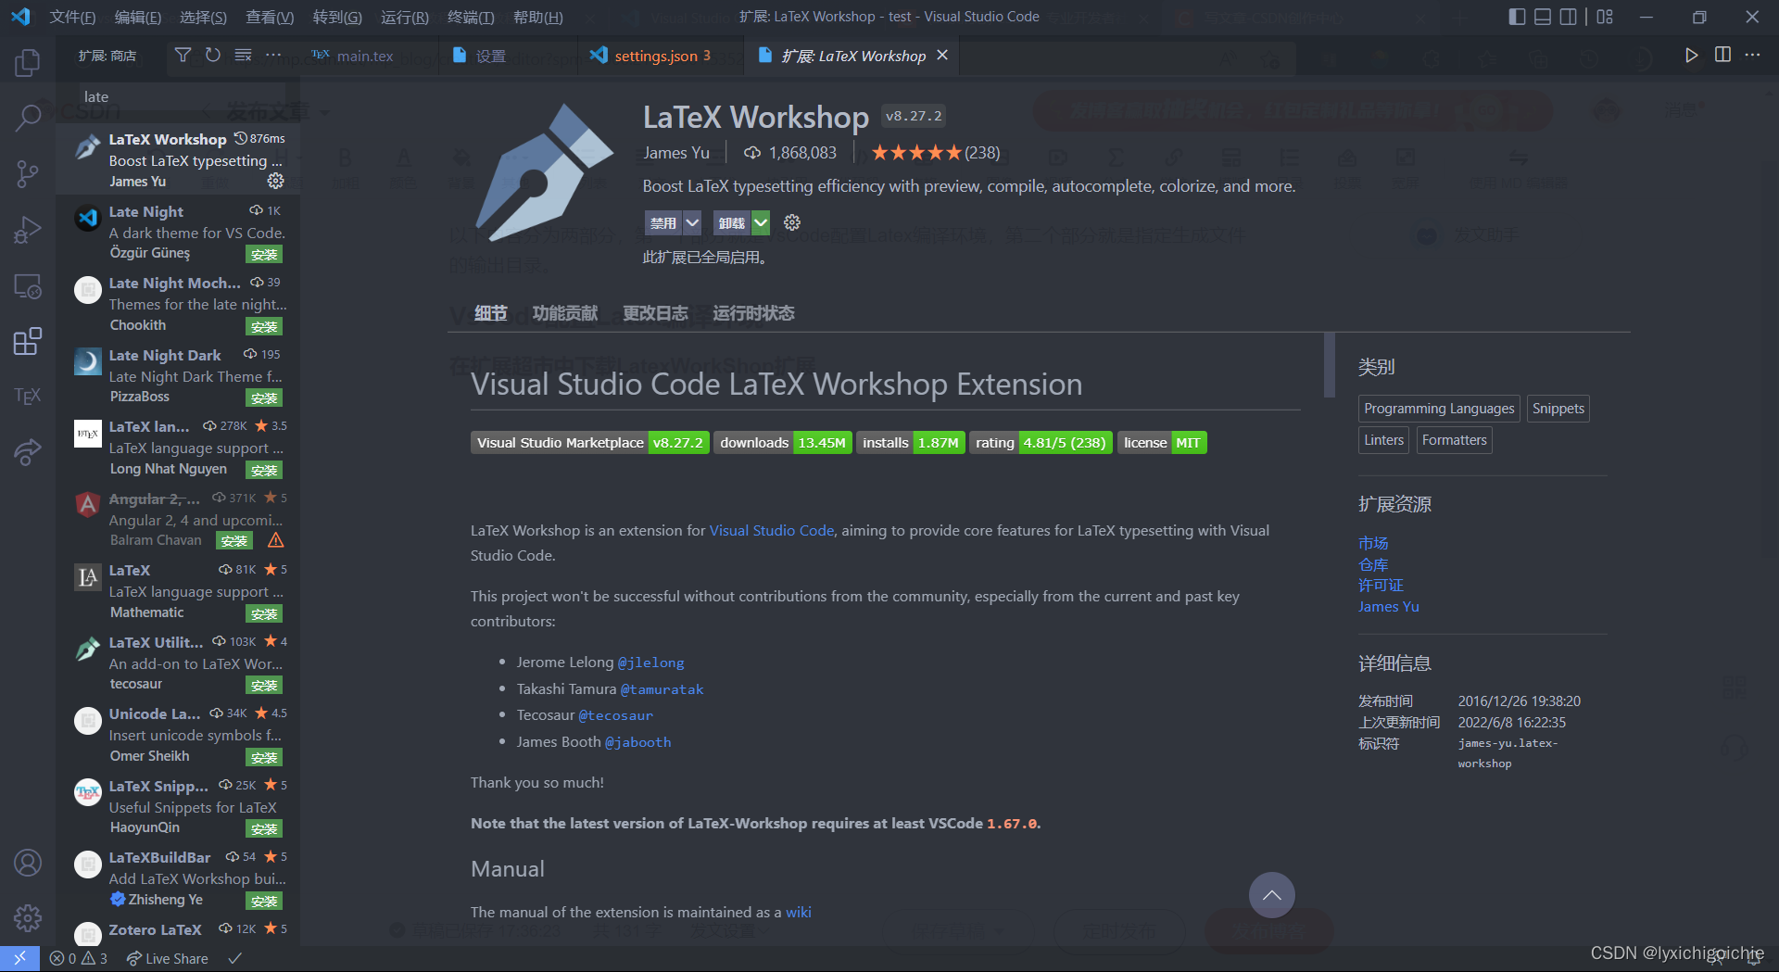Install LaTeX Utilities extension
Screen dimensions: 1779x972
click(x=264, y=685)
